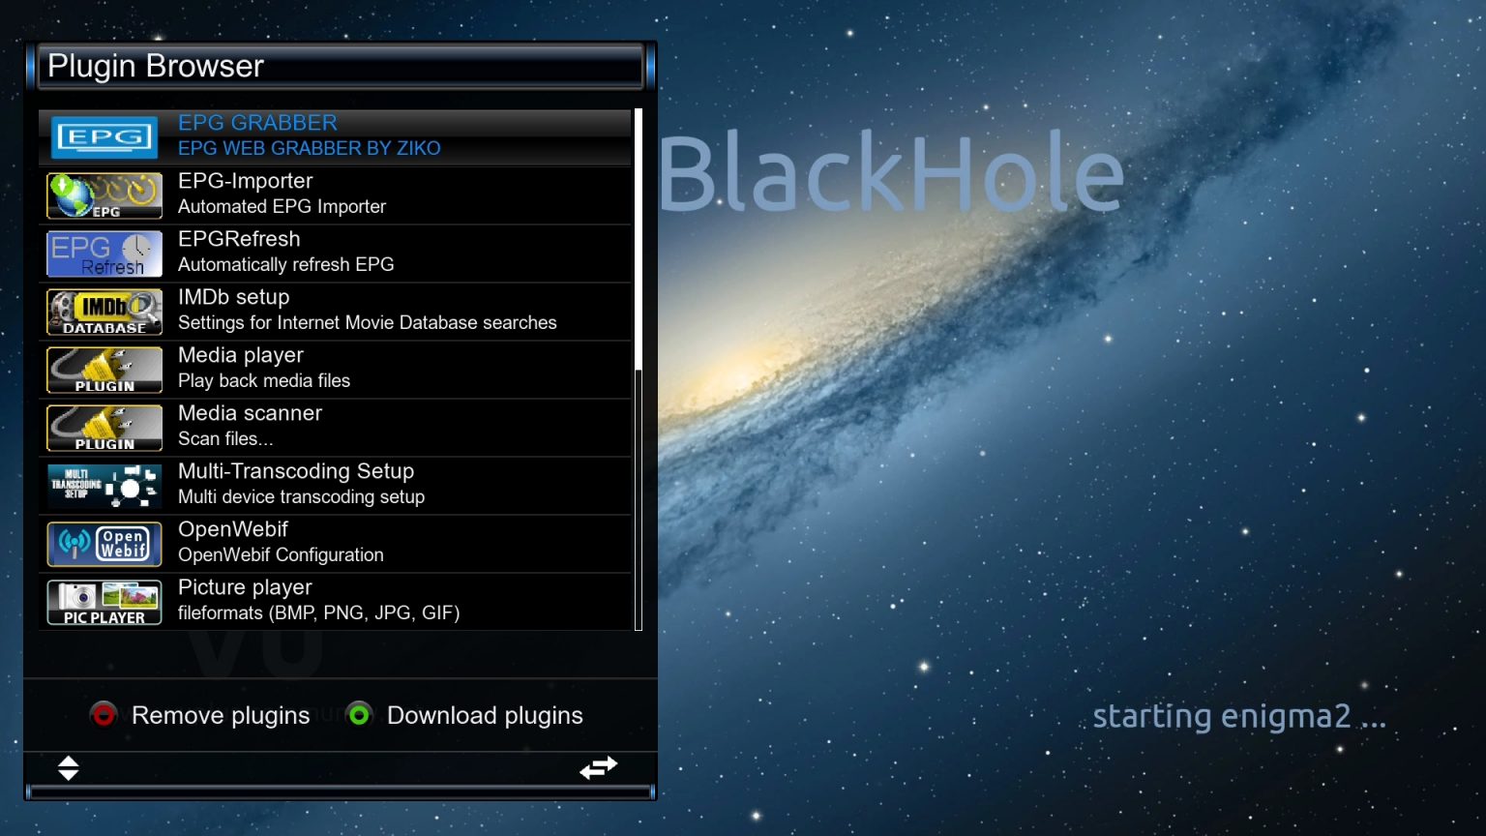Click the green Download plugins button icon
This screenshot has height=836, width=1486.
[x=359, y=714]
